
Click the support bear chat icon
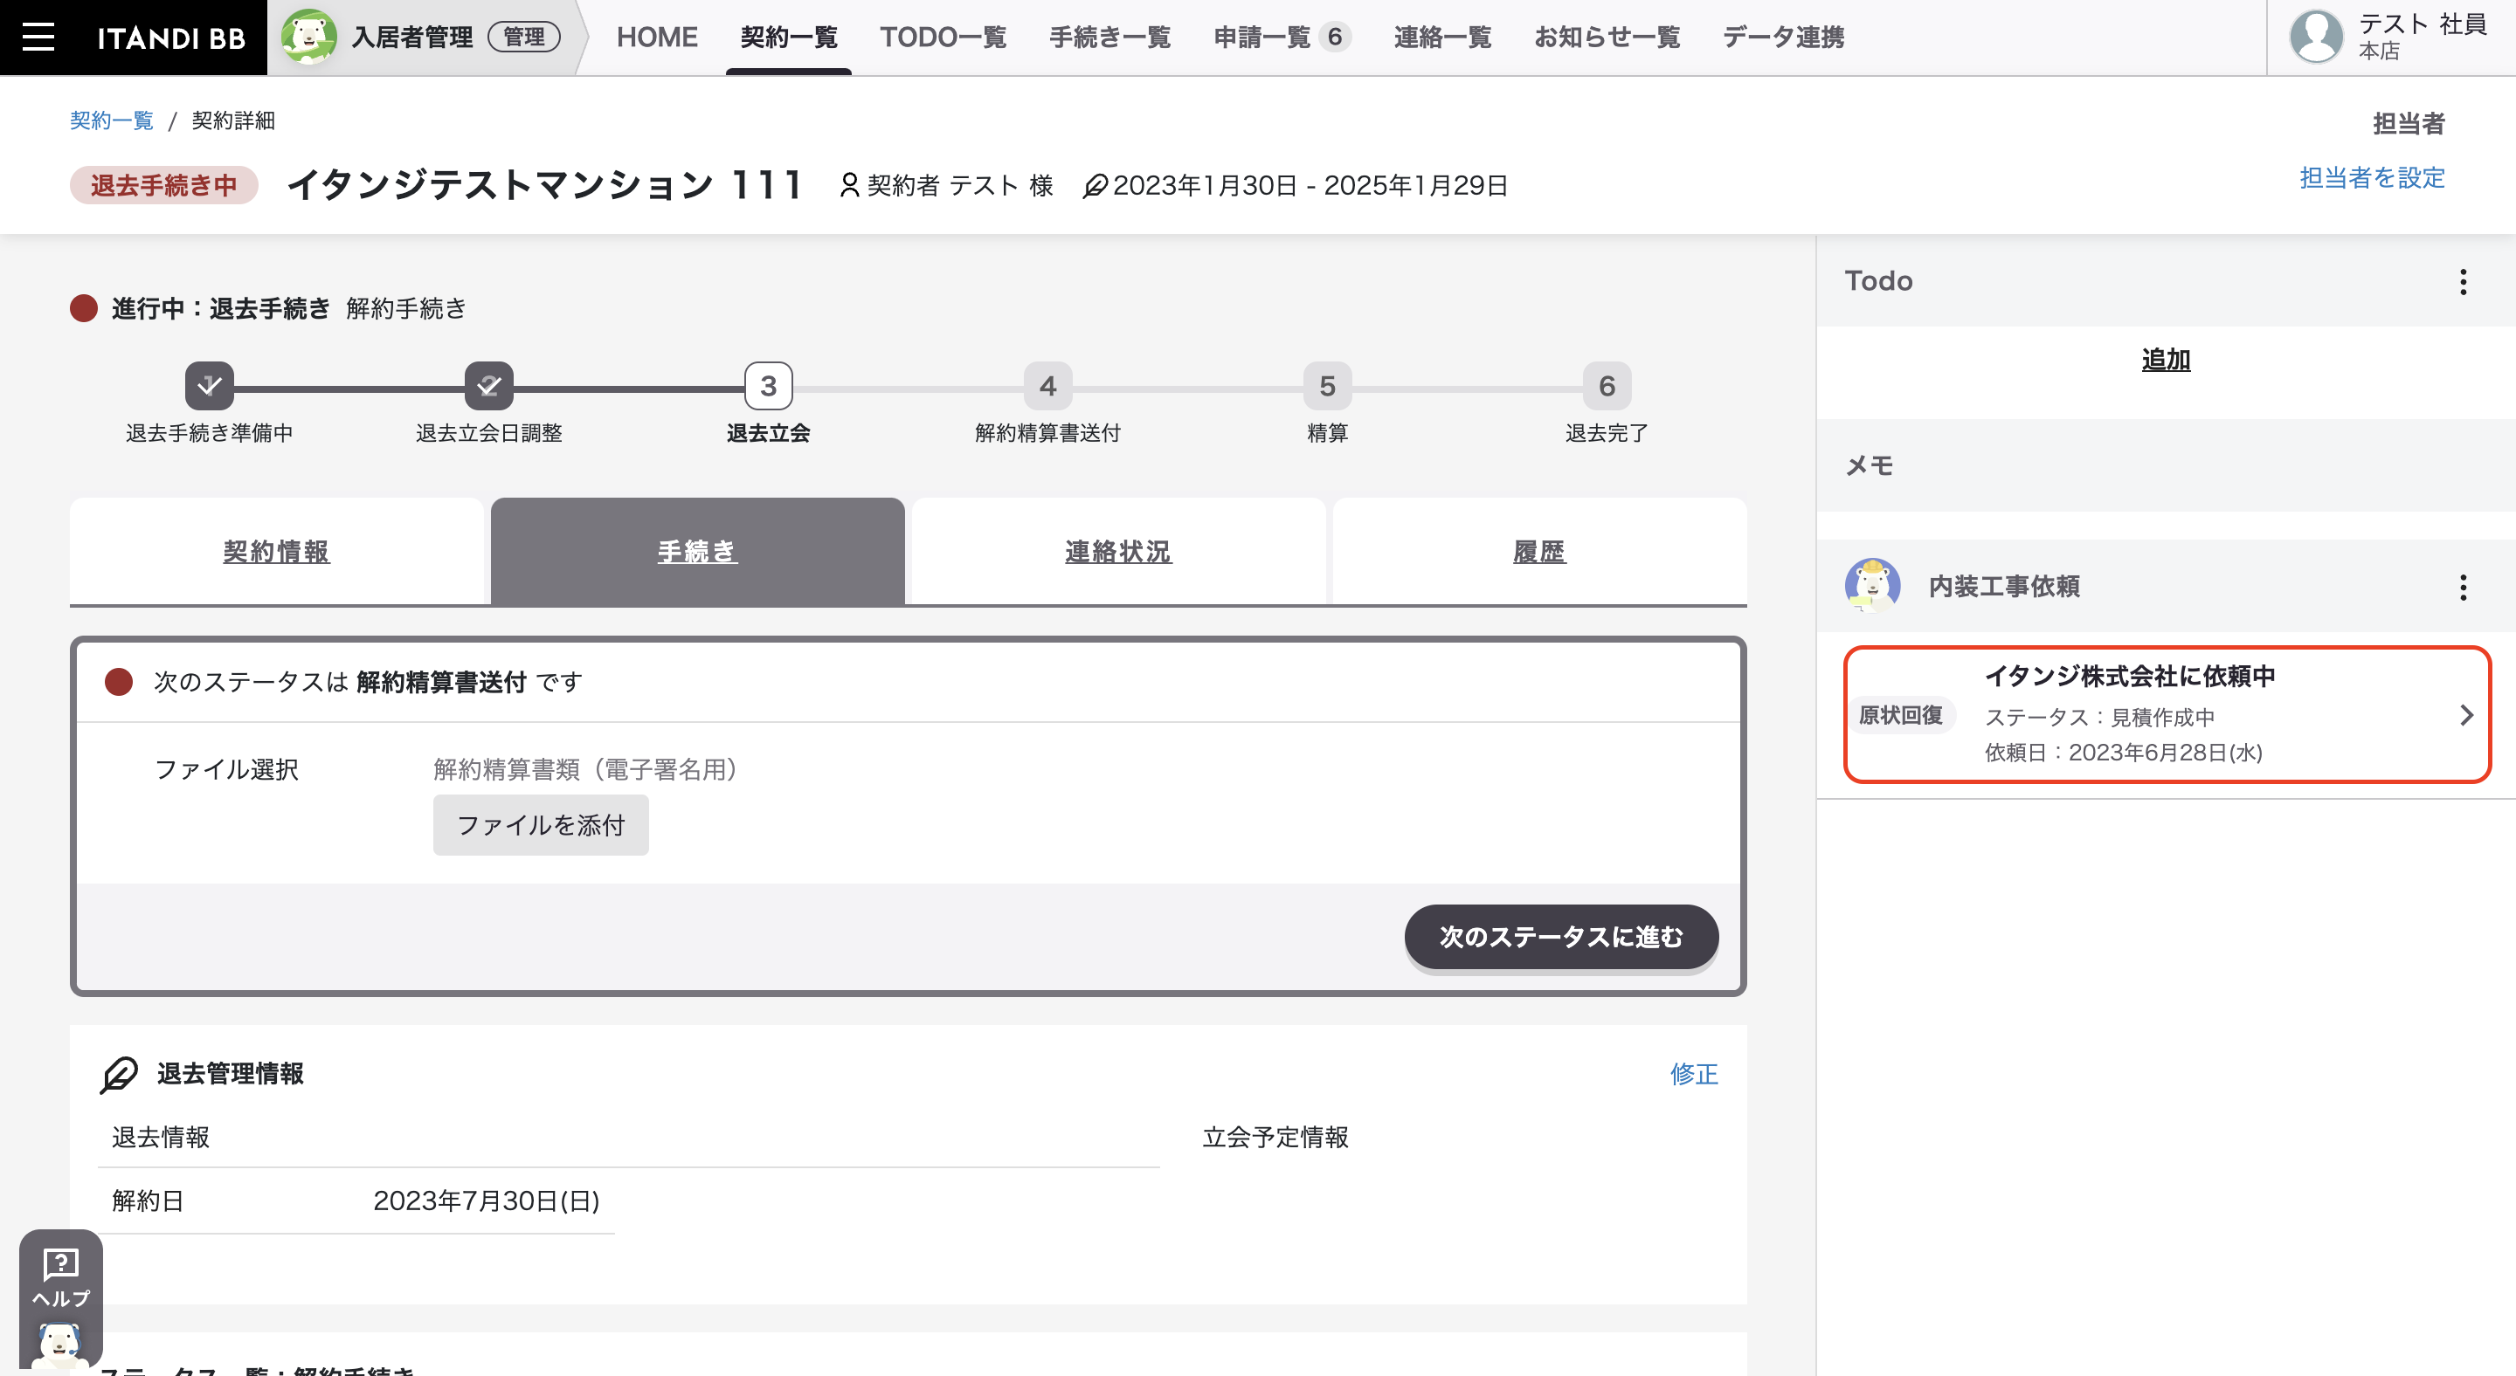click(60, 1346)
